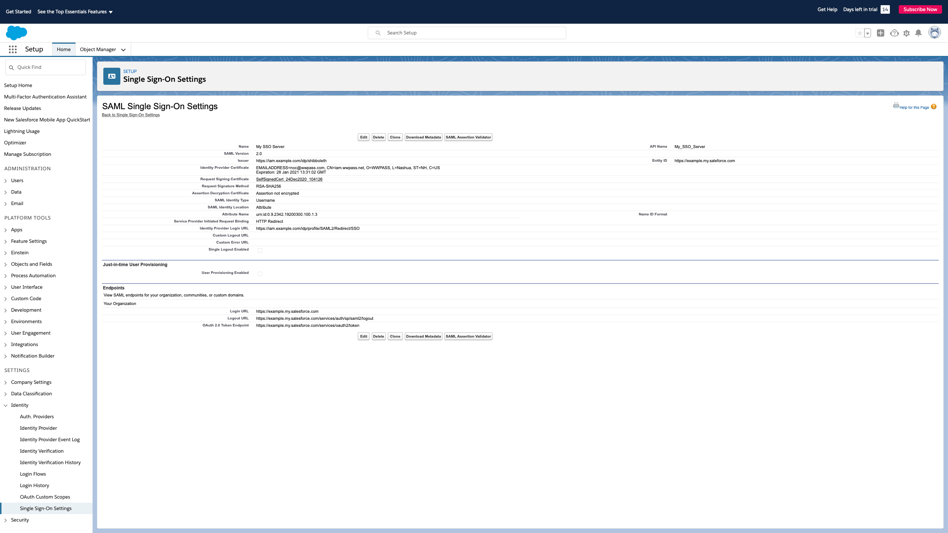The image size is (948, 533).
Task: Click inside the Quick Find search box
Action: 45,67
